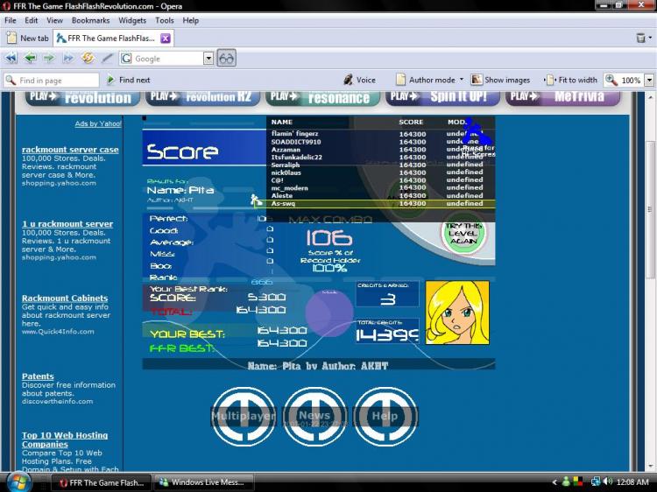This screenshot has height=492, width=657.
Task: Click the Multiplayer round button
Action: [244, 417]
